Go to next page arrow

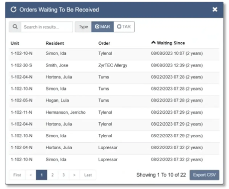coord(74,175)
